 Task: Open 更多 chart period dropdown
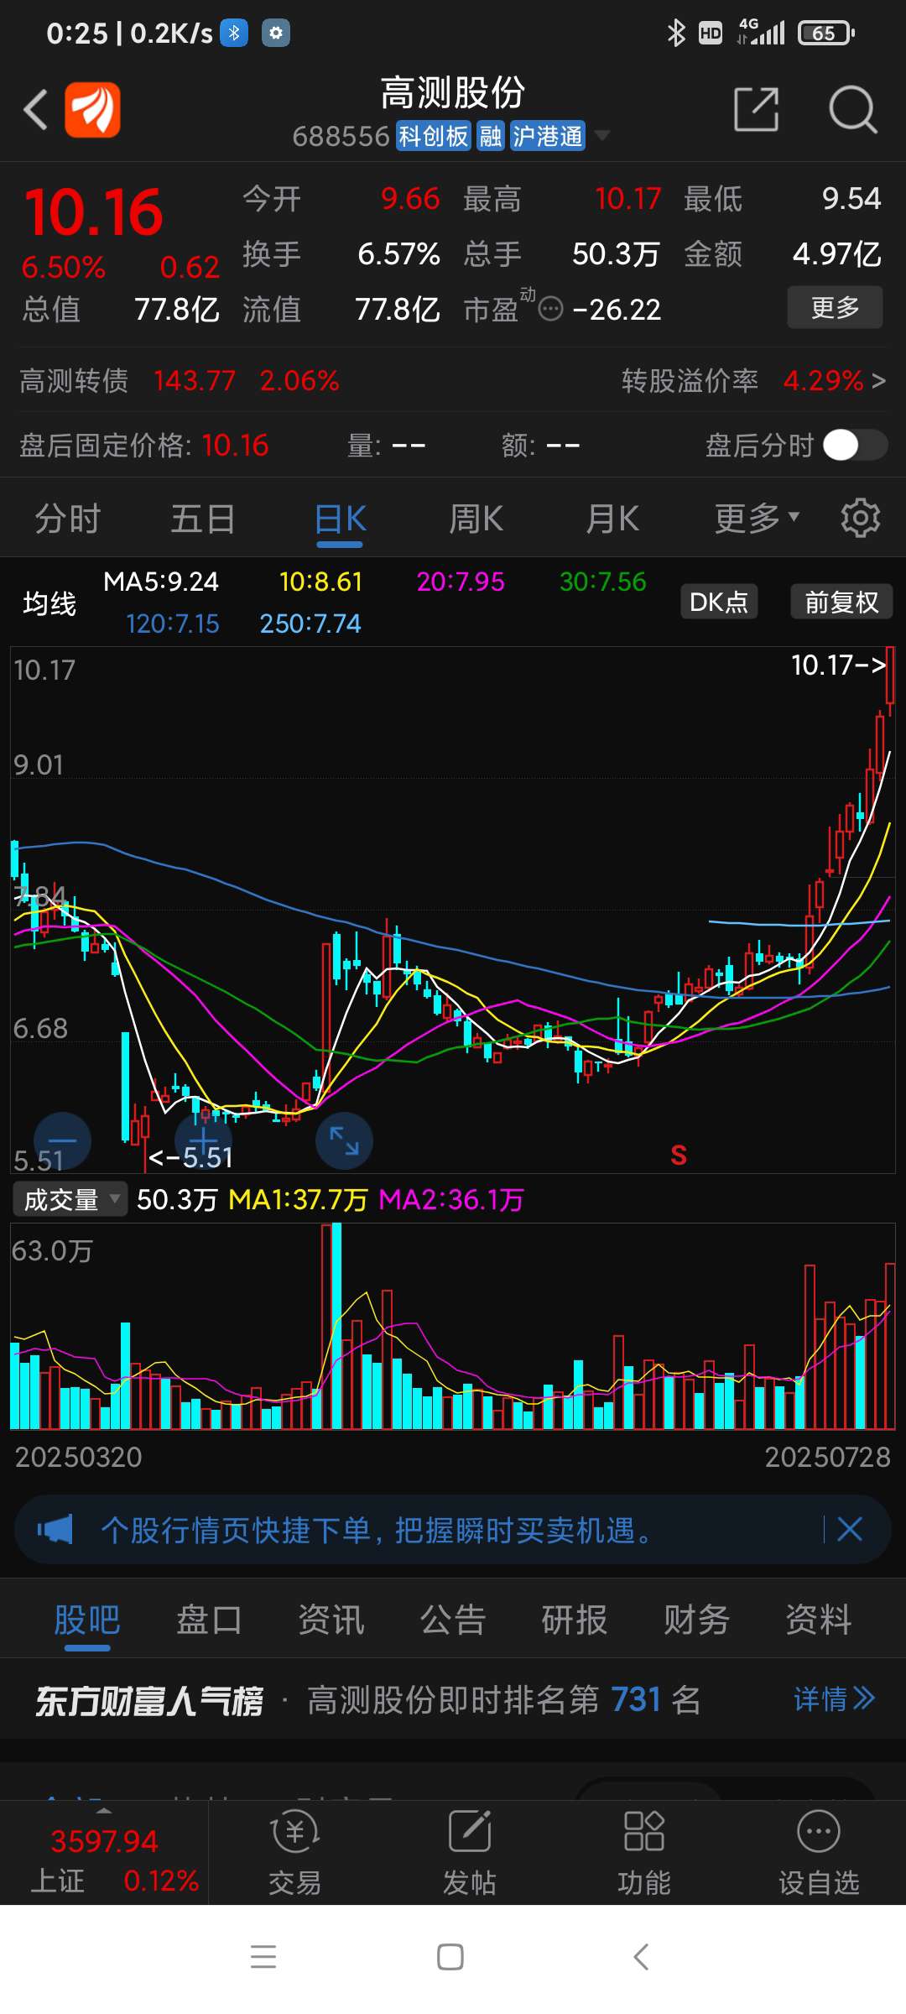tap(757, 519)
